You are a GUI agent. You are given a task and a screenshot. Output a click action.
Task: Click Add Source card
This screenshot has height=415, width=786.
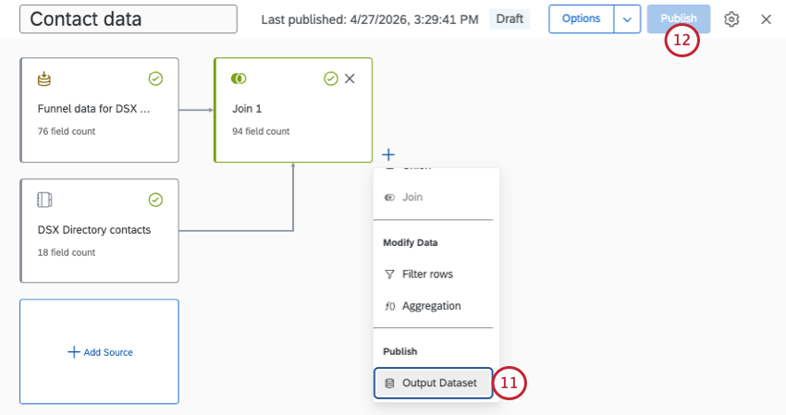coord(99,352)
